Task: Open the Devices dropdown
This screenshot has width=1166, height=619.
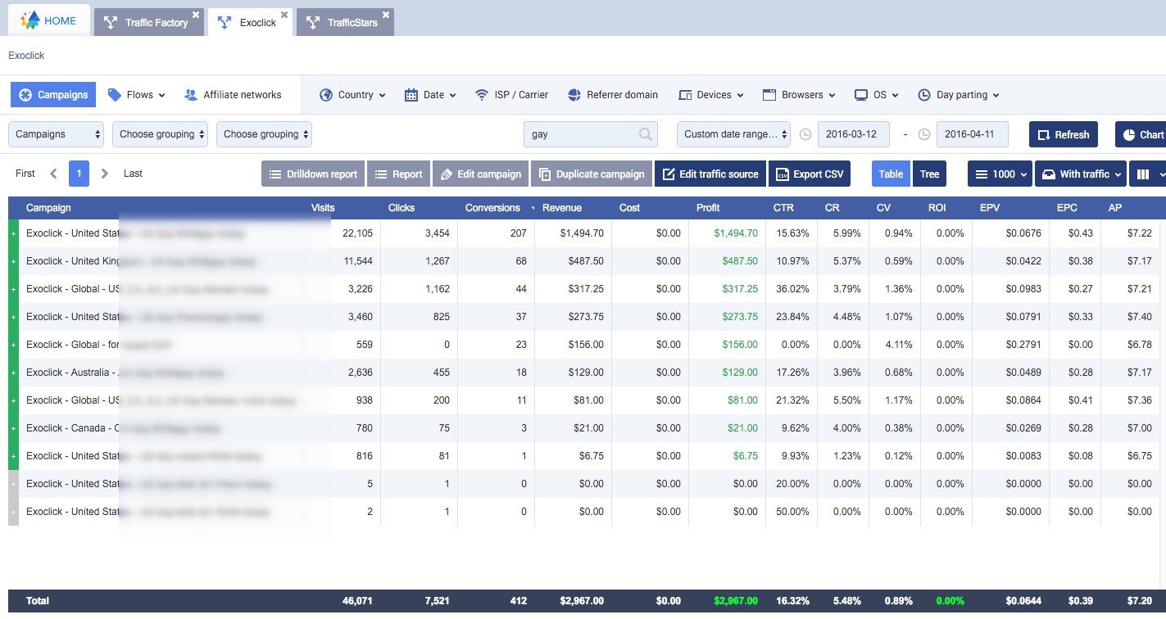Action: (710, 95)
